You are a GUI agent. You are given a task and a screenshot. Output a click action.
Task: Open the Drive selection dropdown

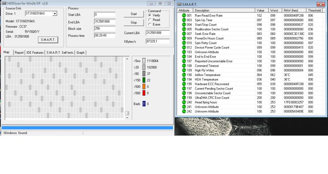click(55, 14)
